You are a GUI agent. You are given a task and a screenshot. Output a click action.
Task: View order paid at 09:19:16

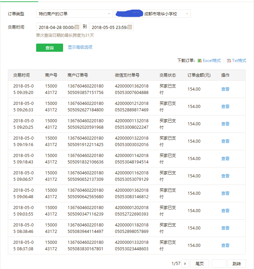point(225,141)
